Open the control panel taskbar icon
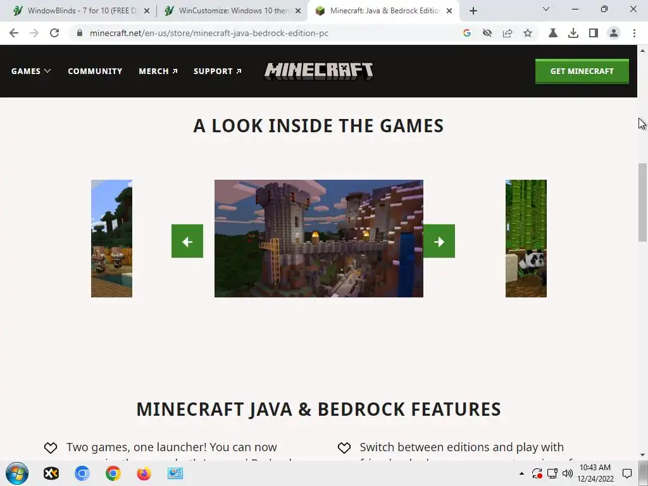 tap(175, 473)
